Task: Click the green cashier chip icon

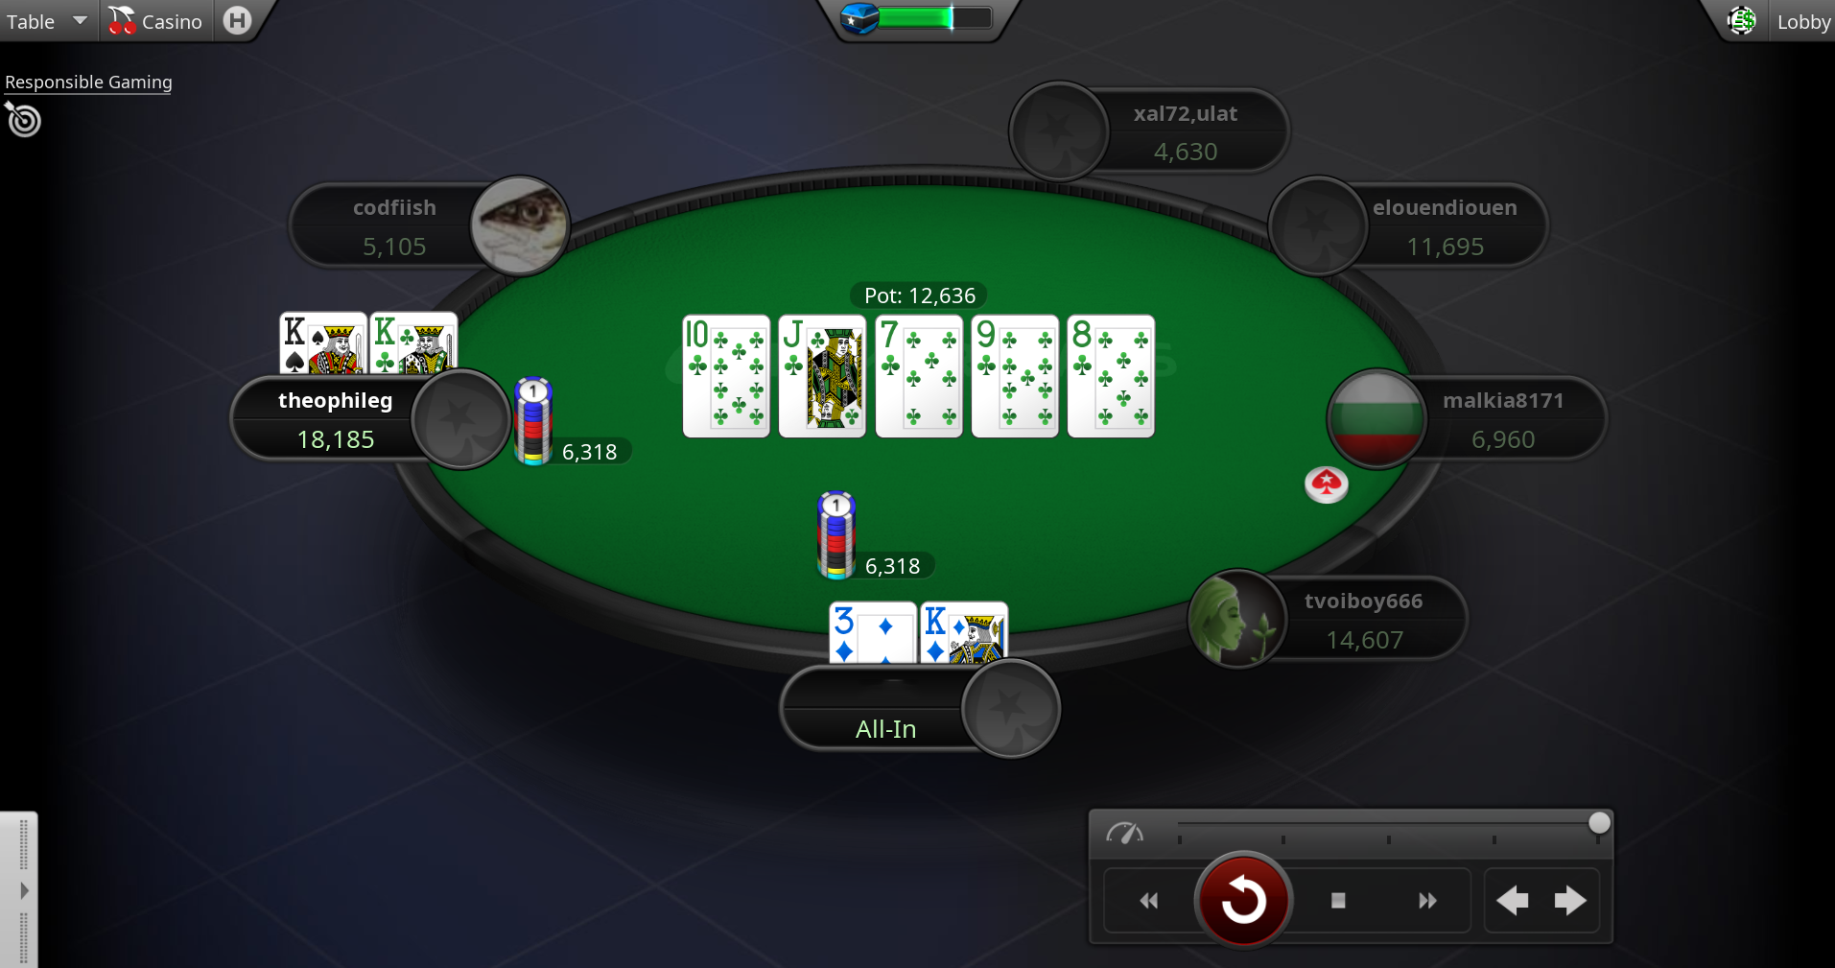Action: point(1741,20)
